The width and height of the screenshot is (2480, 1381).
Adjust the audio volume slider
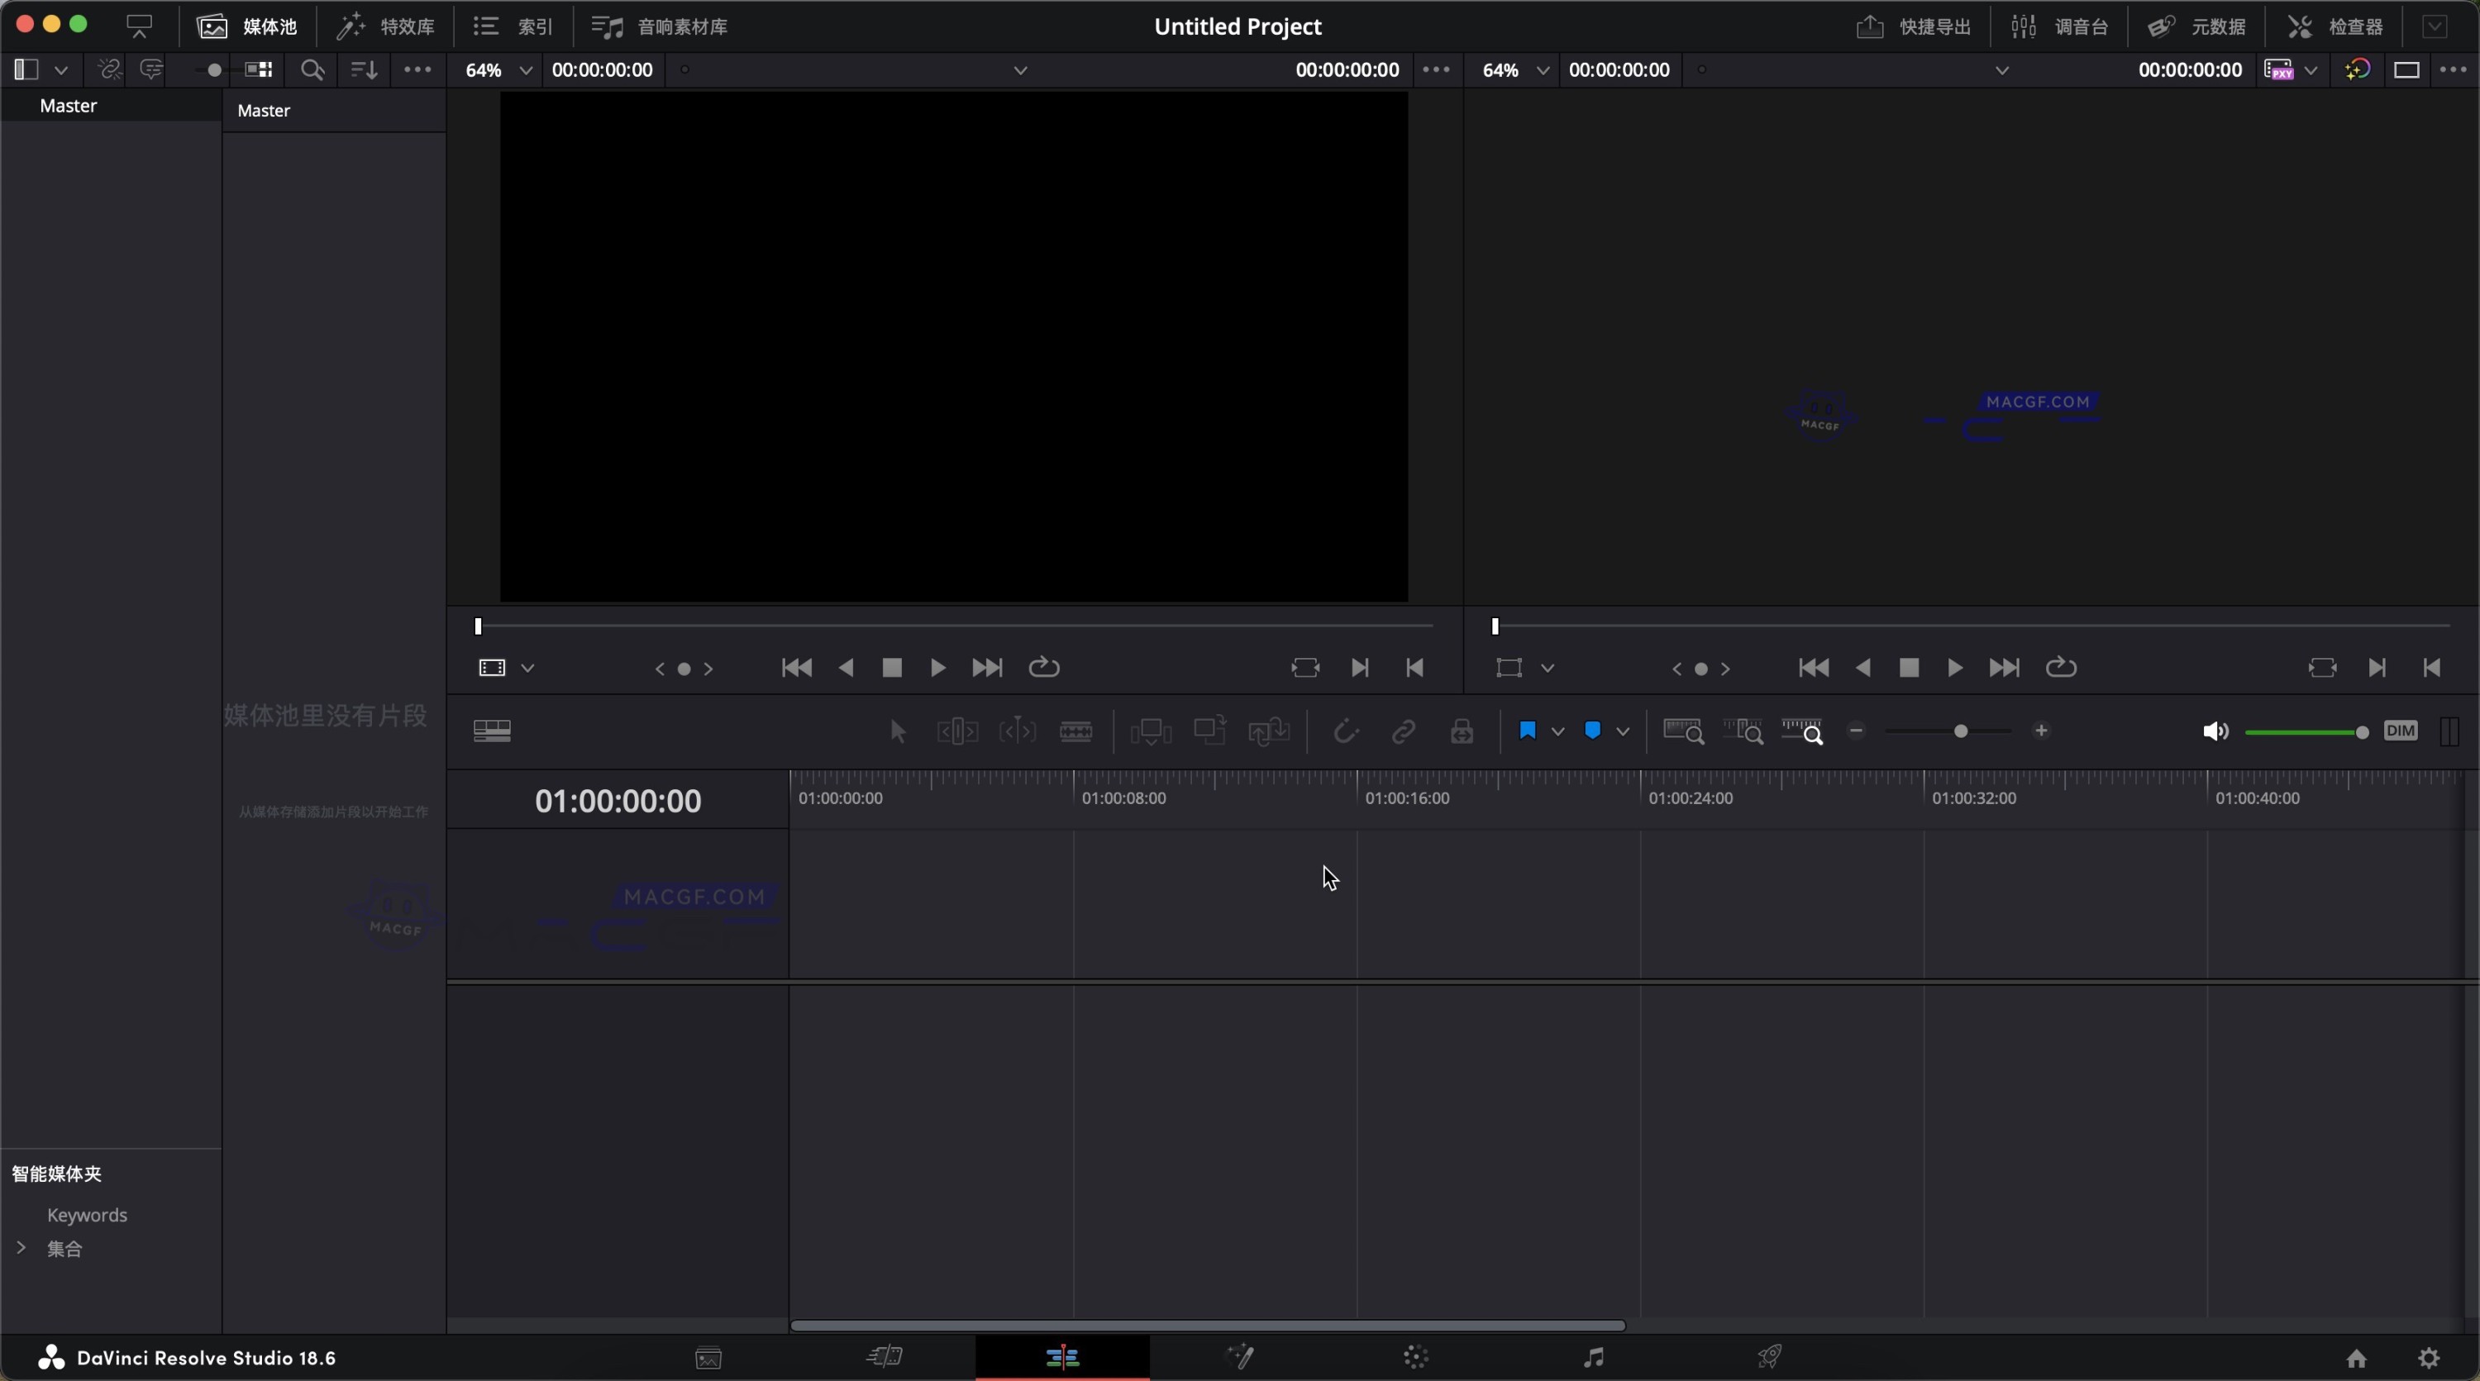point(2361,731)
